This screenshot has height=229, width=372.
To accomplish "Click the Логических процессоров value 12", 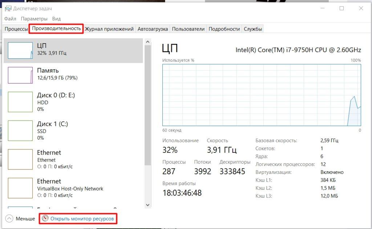I will point(323,164).
